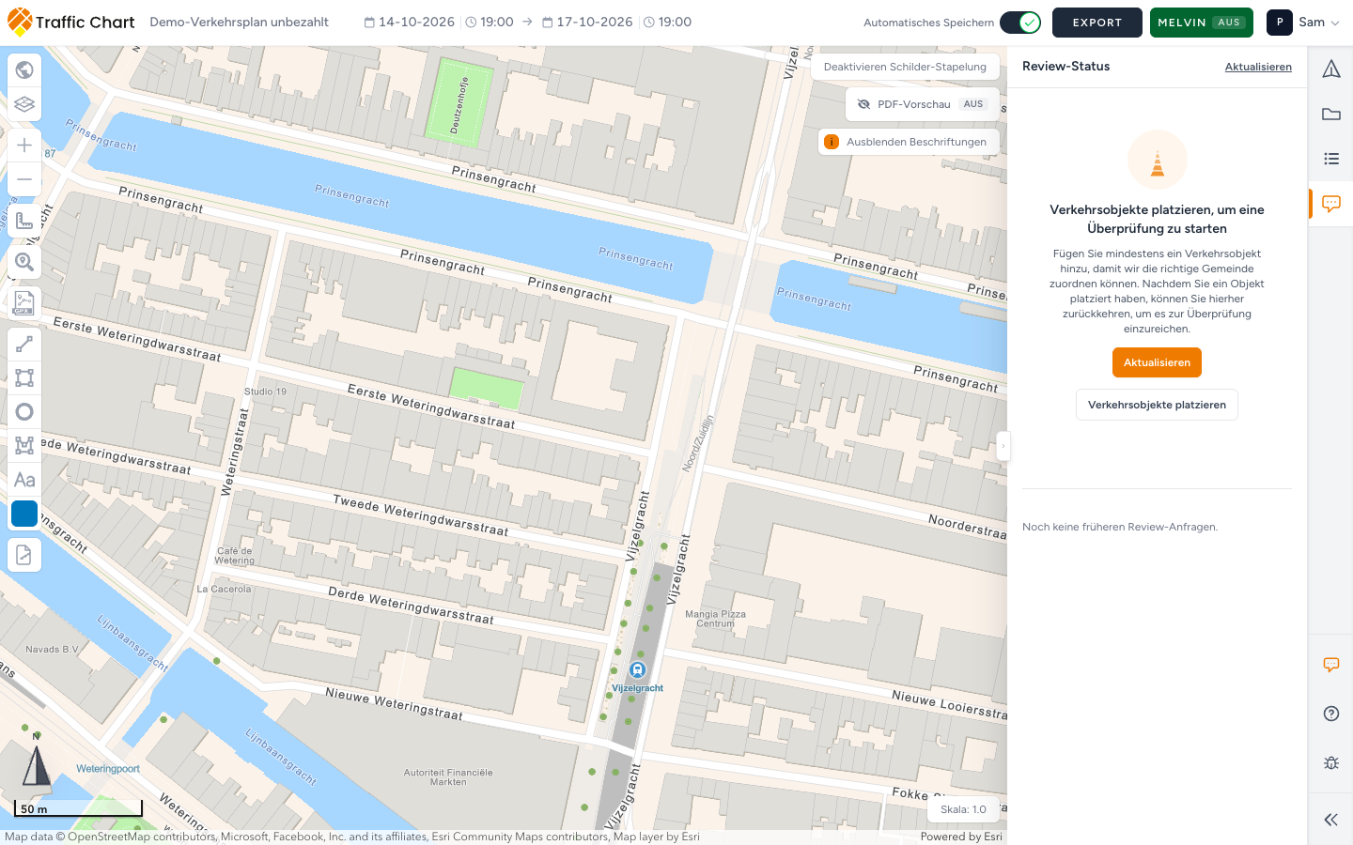The image size is (1353, 845).
Task: Click Deaktivieren Schilder-Stapelung
Action: click(905, 67)
